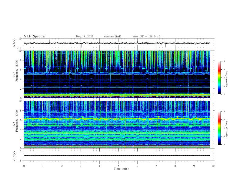Click the "-3" tick on upper color bar
This screenshot has width=240, height=186.
[223, 61]
